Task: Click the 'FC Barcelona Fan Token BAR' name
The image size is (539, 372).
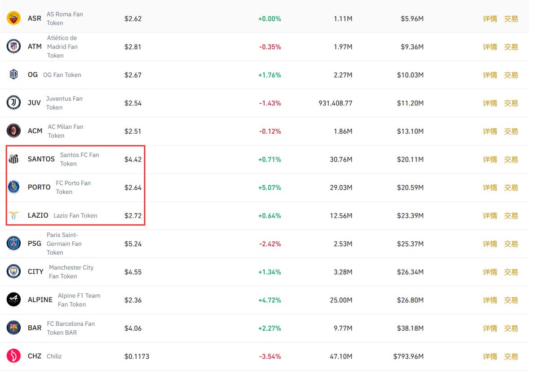Action: tap(71, 328)
